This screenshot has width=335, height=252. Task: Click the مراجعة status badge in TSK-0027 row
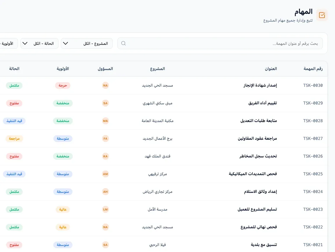coord(14,138)
